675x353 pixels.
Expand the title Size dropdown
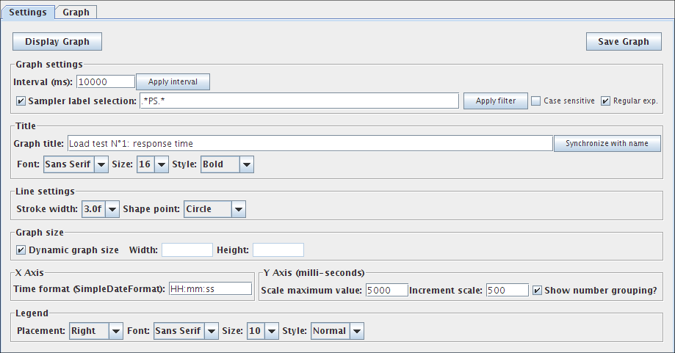tap(153, 164)
